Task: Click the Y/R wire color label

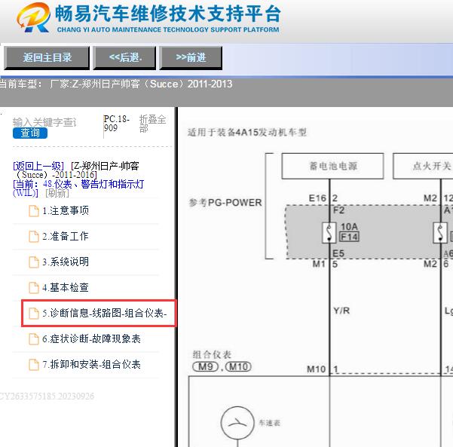Action: coord(341,311)
